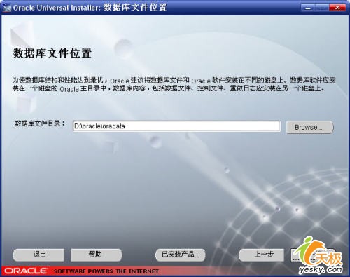350x277 pixels.
Task: Click the yesky.com watermark text
Action: [321, 270]
